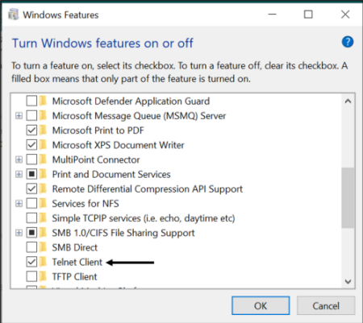
Task: Click the Cancel button
Action: coord(326,305)
